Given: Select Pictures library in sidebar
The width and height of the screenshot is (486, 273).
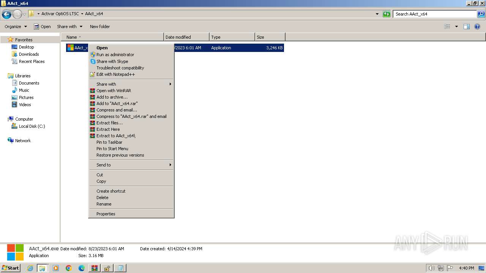Looking at the screenshot, I should pyautogui.click(x=26, y=97).
